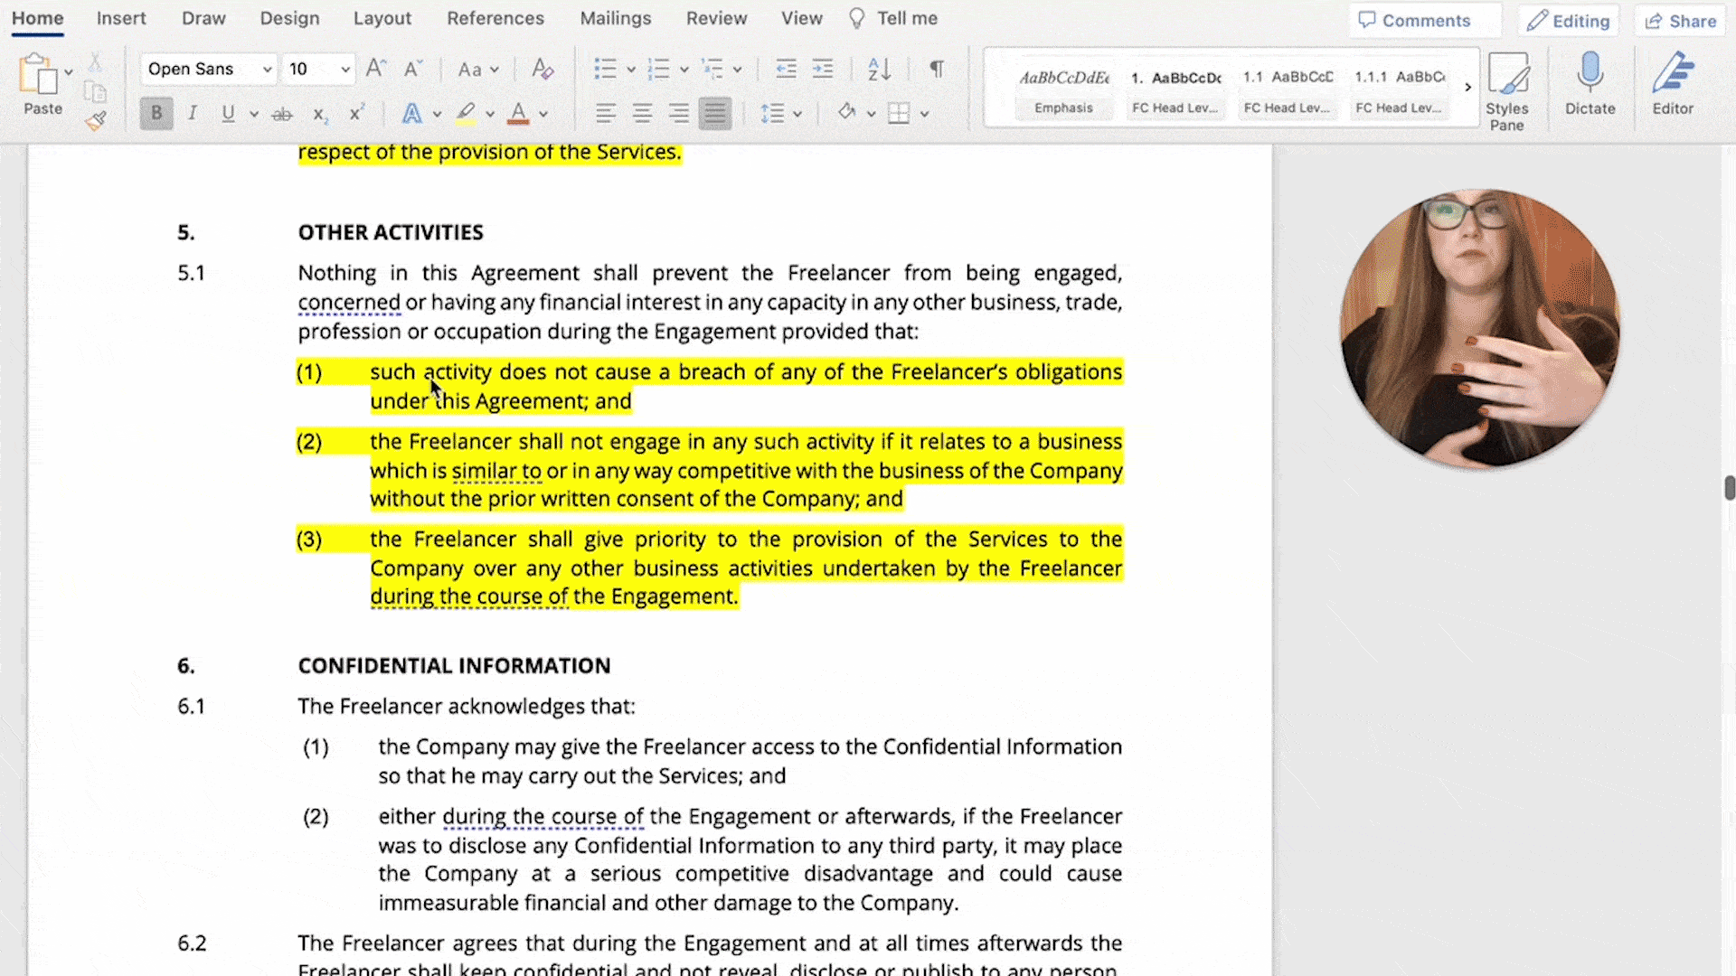
Task: Toggle Italic formatting
Action: (x=193, y=114)
